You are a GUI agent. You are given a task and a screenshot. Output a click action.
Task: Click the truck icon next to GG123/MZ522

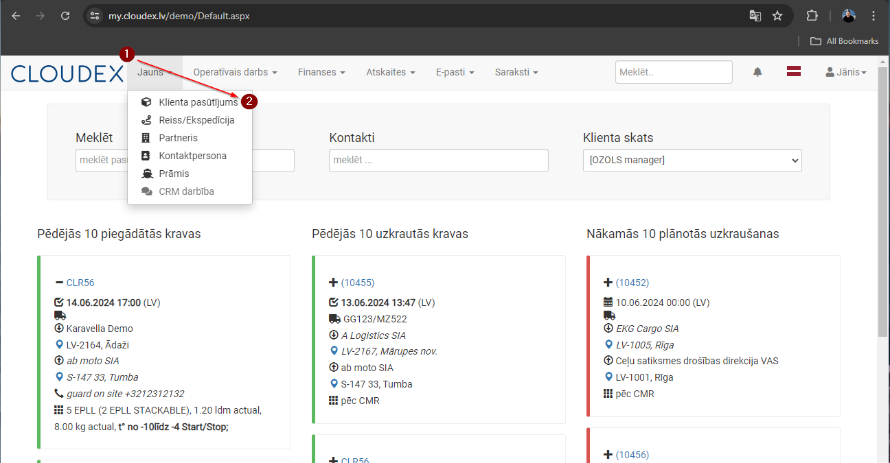(x=334, y=319)
